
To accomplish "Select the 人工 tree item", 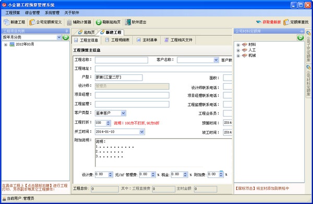I will tap(252, 50).
